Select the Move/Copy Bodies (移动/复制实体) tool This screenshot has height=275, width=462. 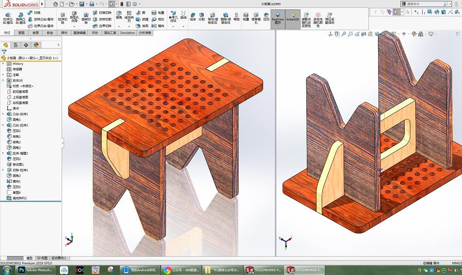(x=212, y=18)
